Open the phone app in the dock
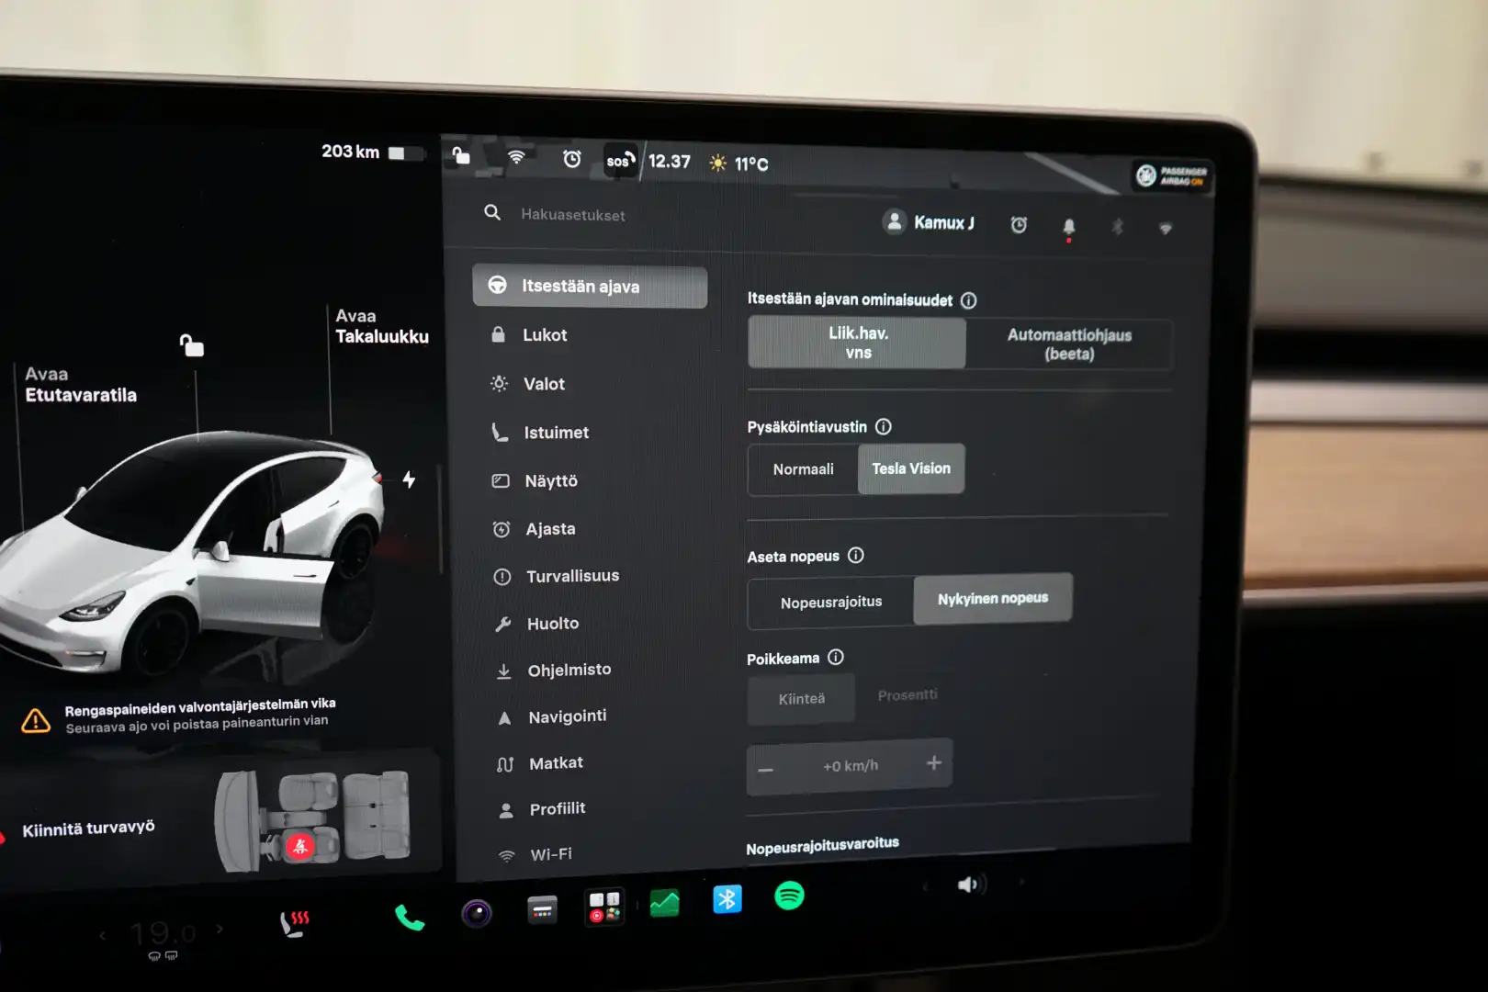 point(410,917)
